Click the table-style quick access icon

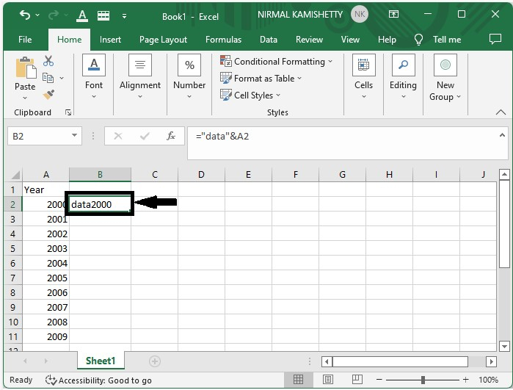(103, 15)
